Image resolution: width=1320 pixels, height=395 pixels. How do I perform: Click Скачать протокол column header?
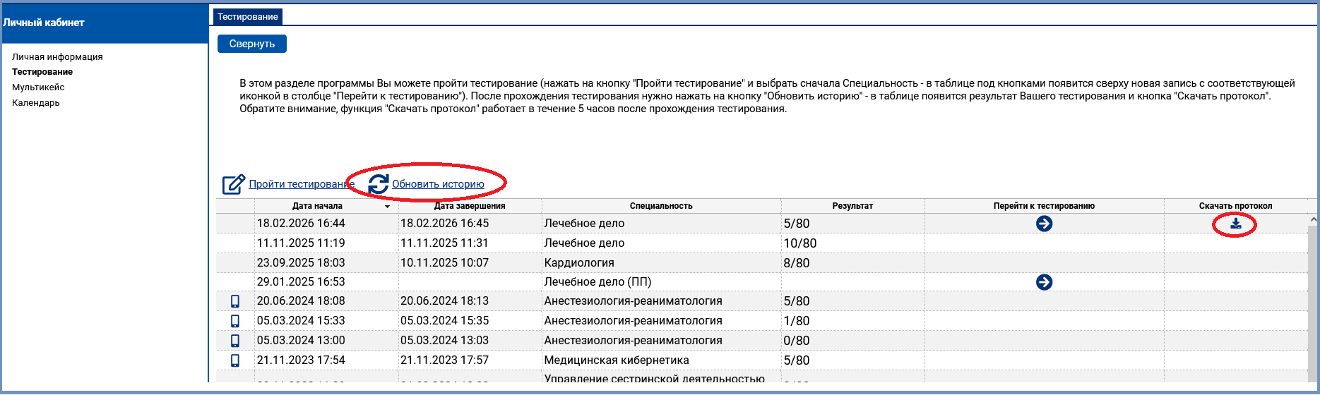[x=1235, y=206]
